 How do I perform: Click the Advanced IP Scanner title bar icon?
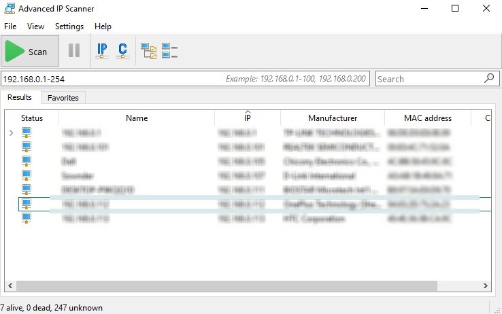(10, 8)
